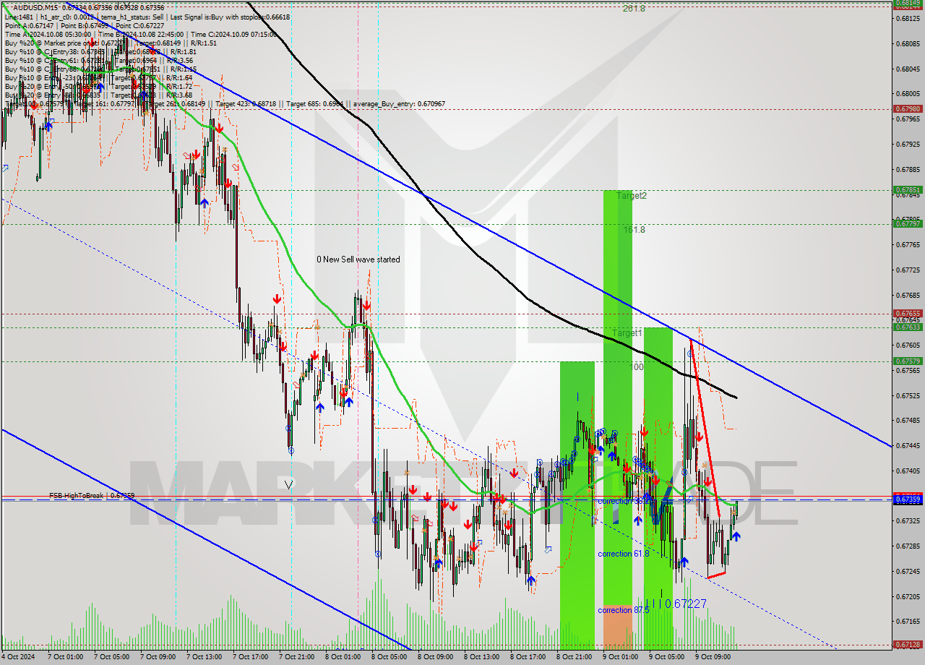Screen dimensions: 925x665
Task: Click the '9 Oct 01:00' time label
Action: [x=621, y=658]
